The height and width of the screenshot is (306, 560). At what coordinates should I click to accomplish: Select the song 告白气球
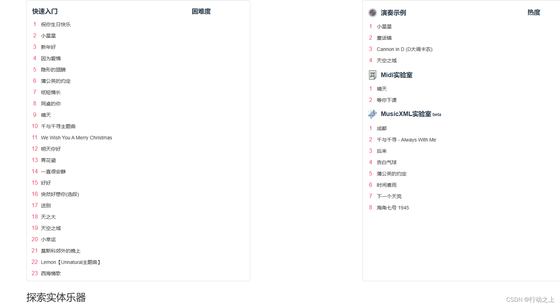(387, 162)
